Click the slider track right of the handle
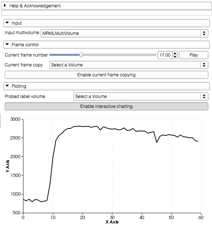This screenshot has height=229, width=212. (119, 55)
